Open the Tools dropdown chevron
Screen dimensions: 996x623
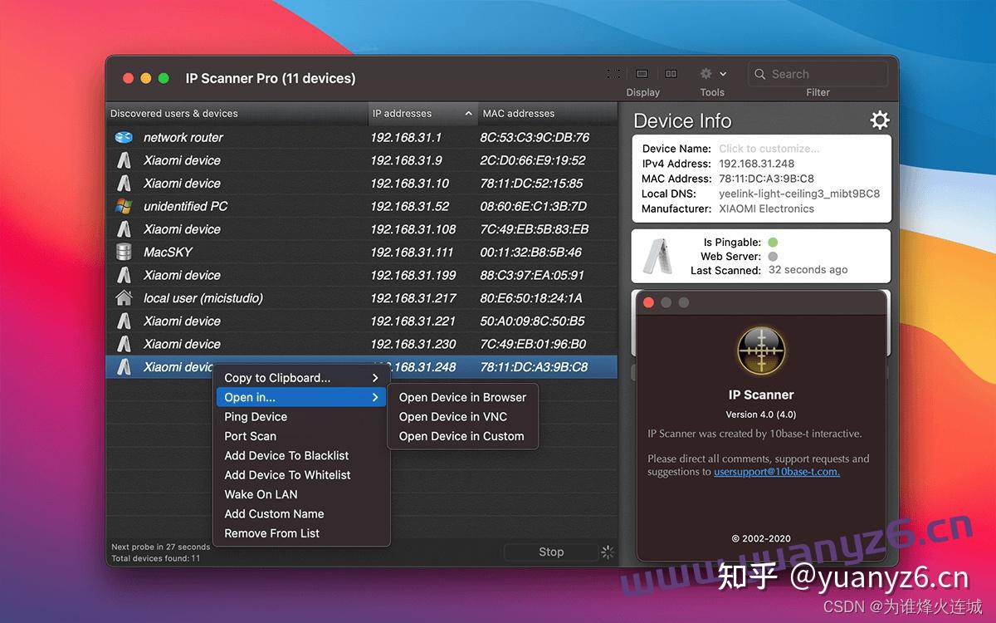click(x=721, y=73)
